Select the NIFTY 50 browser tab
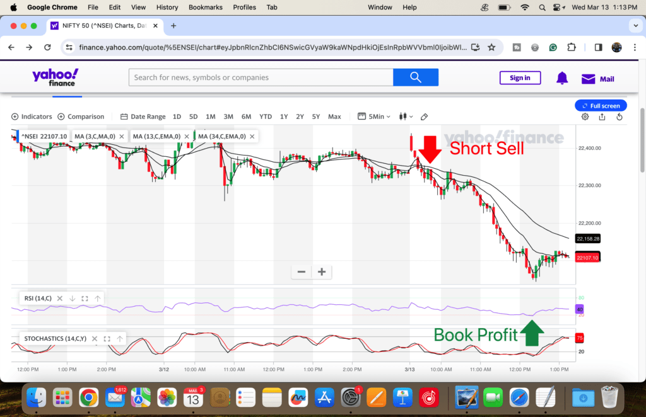The width and height of the screenshot is (646, 417). coord(105,26)
